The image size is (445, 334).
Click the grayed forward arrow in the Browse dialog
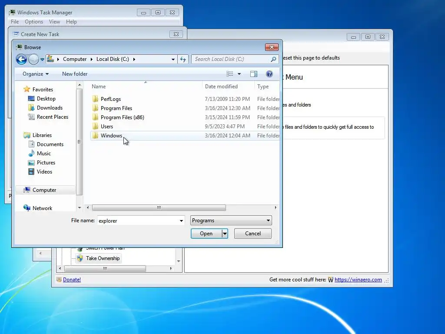pos(33,59)
